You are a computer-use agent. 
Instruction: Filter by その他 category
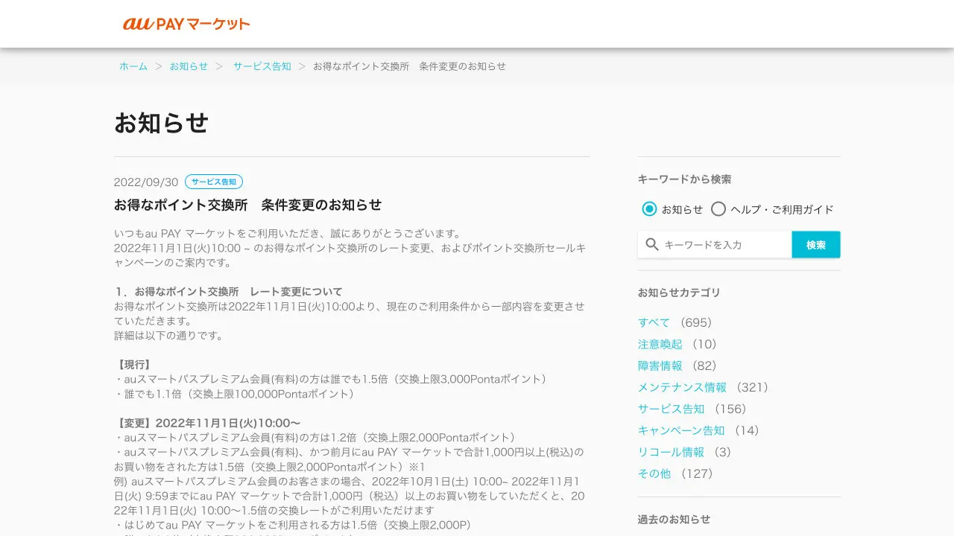[654, 473]
